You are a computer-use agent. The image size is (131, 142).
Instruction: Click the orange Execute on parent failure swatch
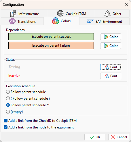[x=51, y=46]
